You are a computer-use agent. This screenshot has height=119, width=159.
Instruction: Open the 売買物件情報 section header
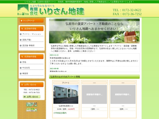(x=32, y=57)
